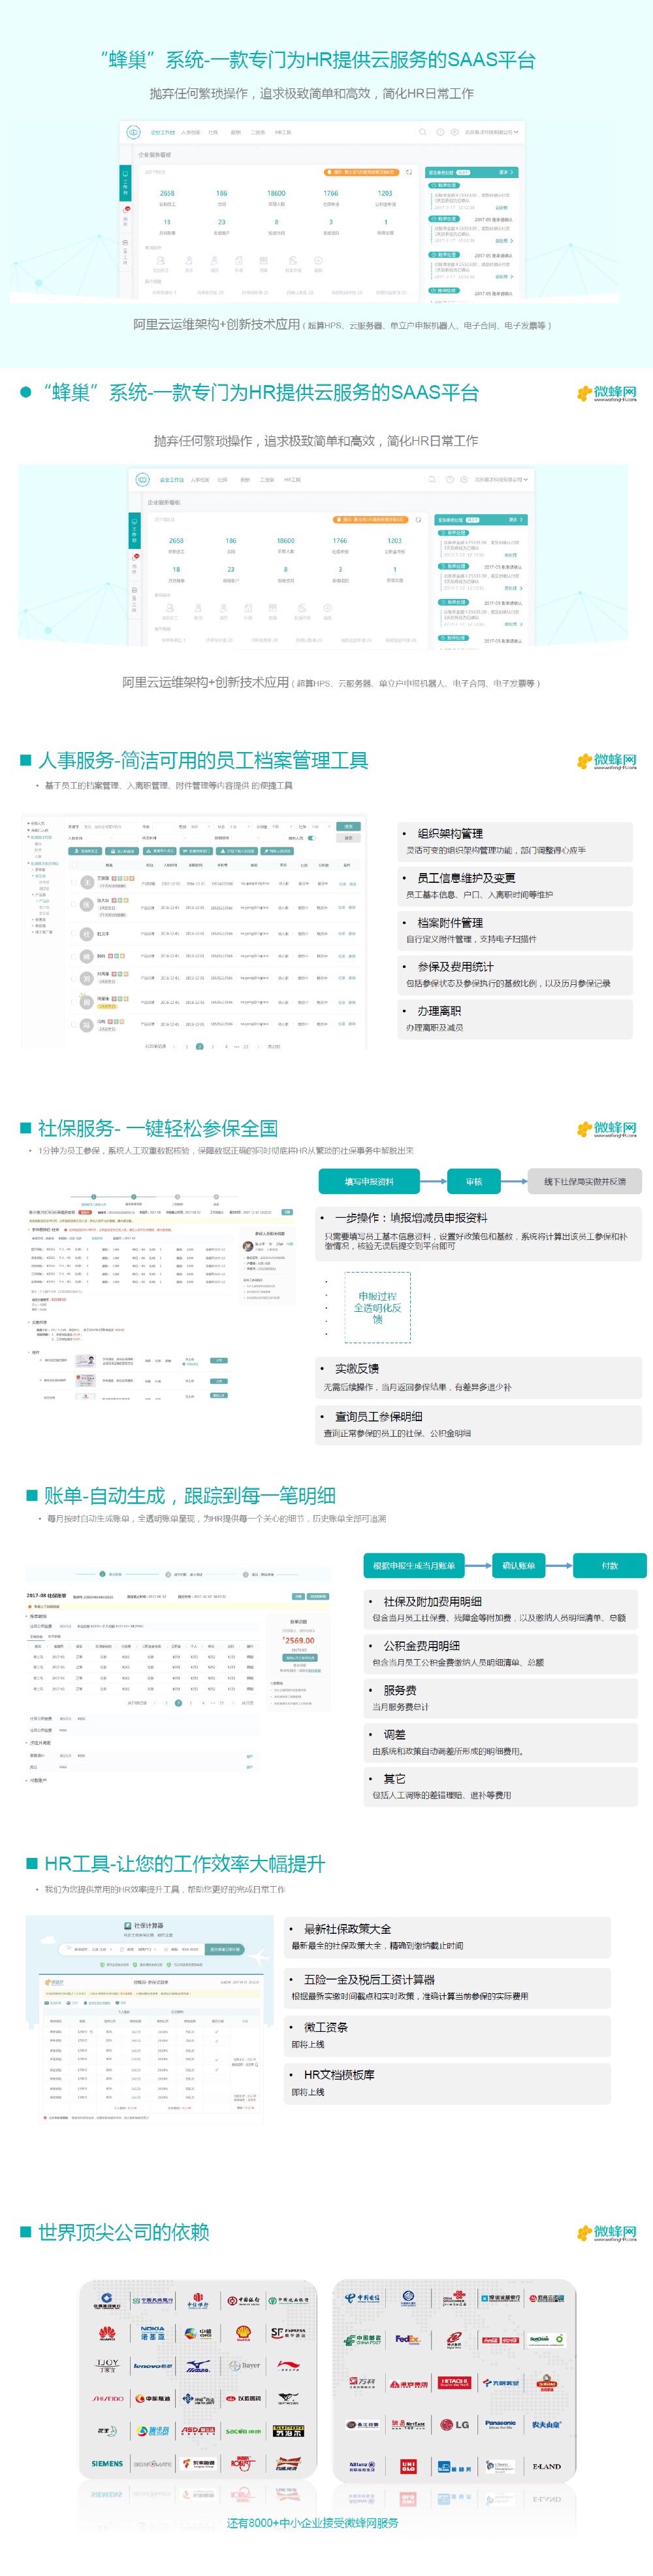Click the 根据申报生成当月账单 step button

pyautogui.click(x=413, y=1566)
